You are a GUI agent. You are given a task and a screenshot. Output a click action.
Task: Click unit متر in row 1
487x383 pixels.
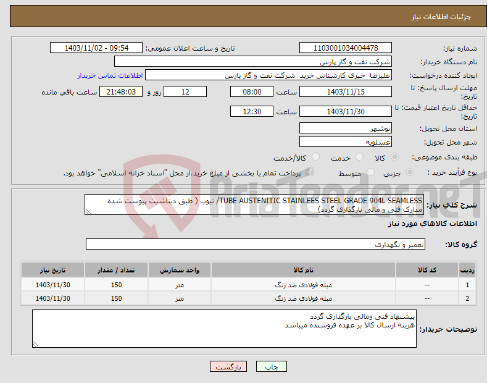[180, 285]
